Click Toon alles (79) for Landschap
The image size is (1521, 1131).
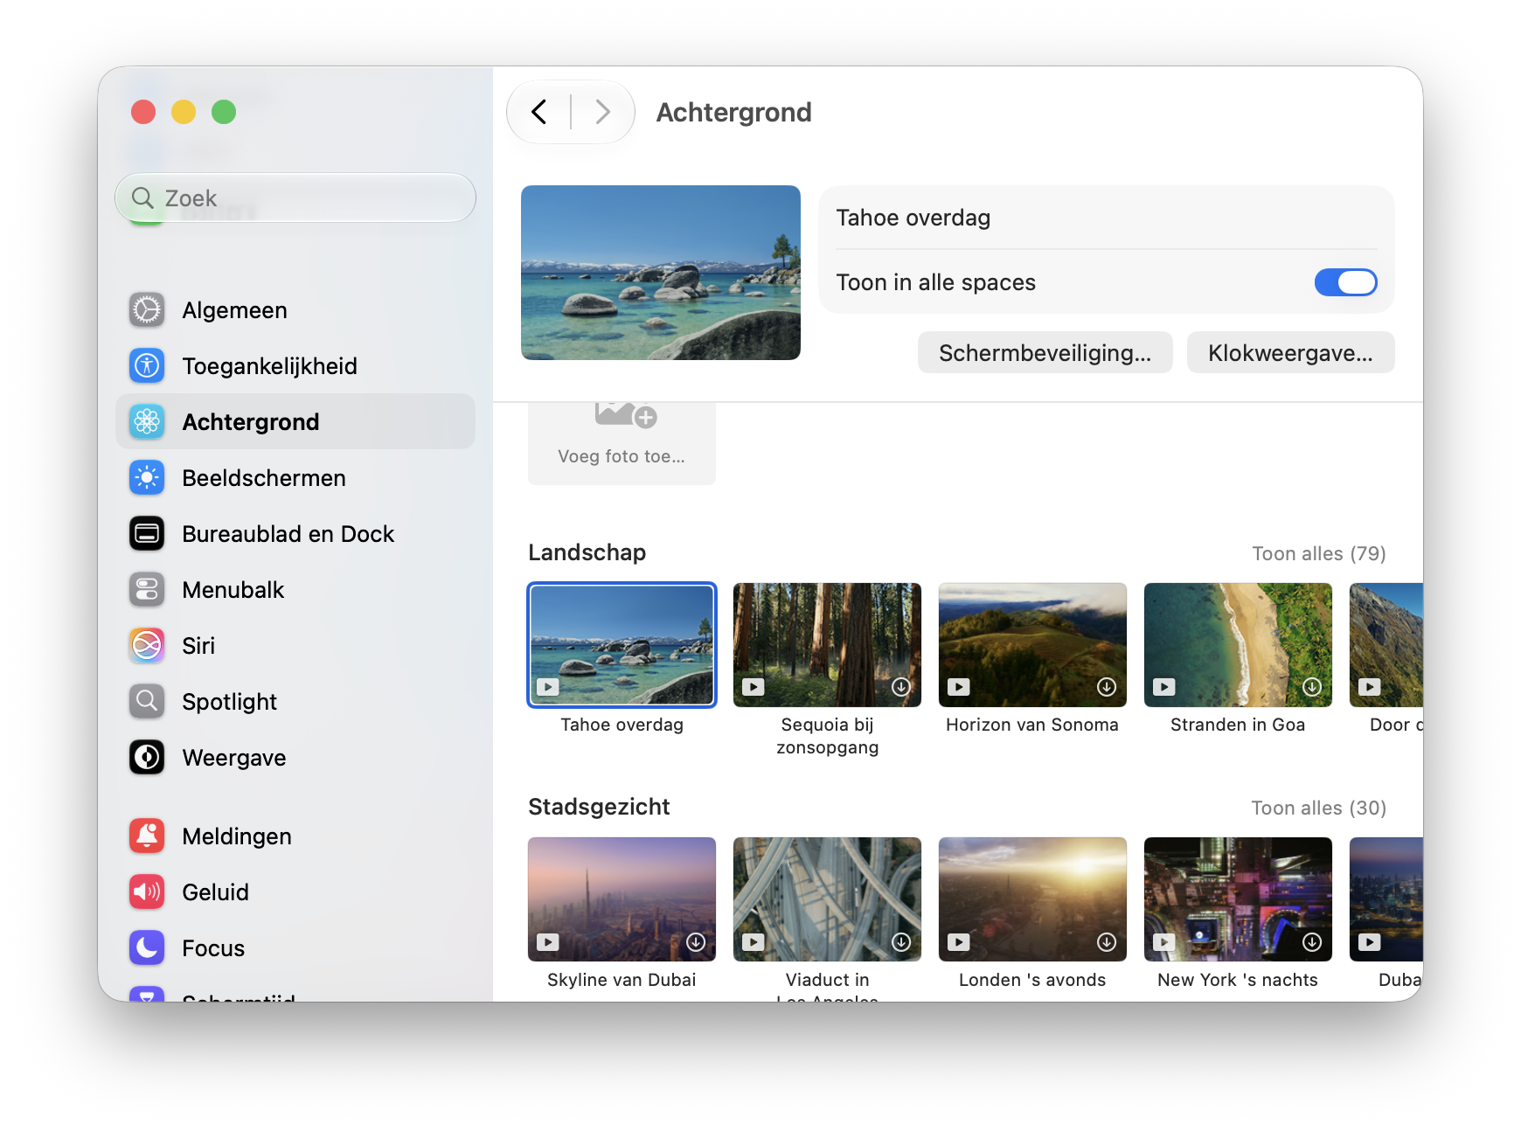(x=1319, y=553)
